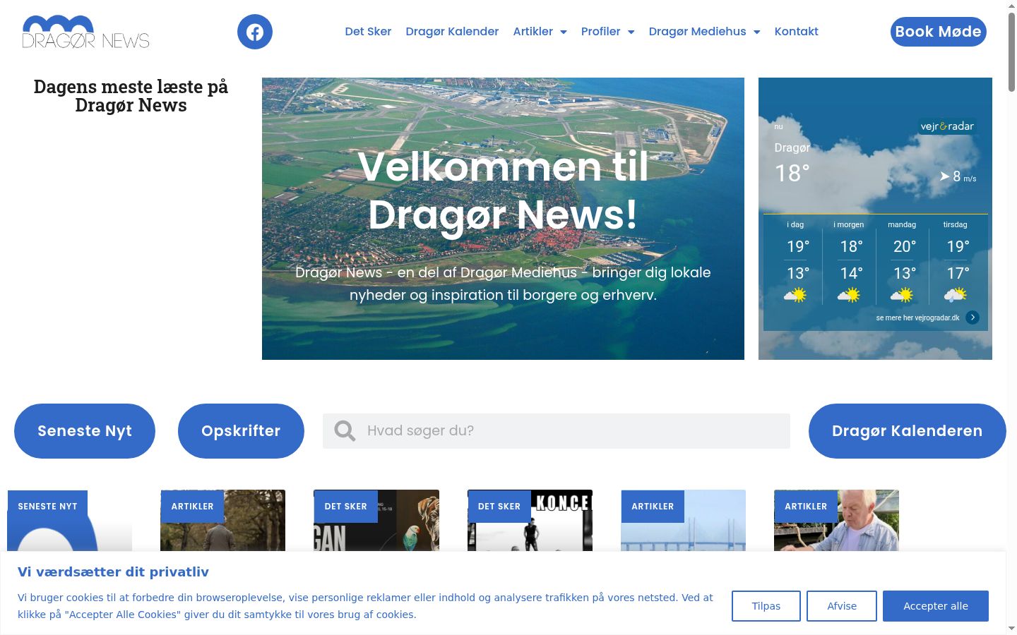1017x635 pixels.
Task: Click today's weather icon under i dag
Action: click(x=795, y=295)
